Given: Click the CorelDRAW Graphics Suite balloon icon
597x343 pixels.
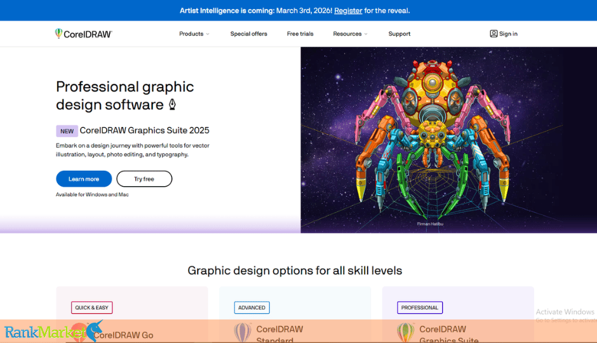Looking at the screenshot, I should click(x=405, y=332).
